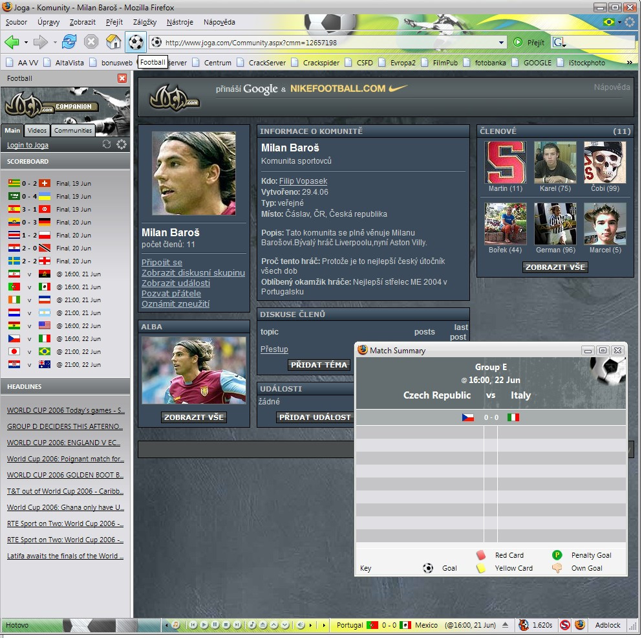Click the PŘIDAT TÉMA button
642x638 pixels.
coord(319,365)
